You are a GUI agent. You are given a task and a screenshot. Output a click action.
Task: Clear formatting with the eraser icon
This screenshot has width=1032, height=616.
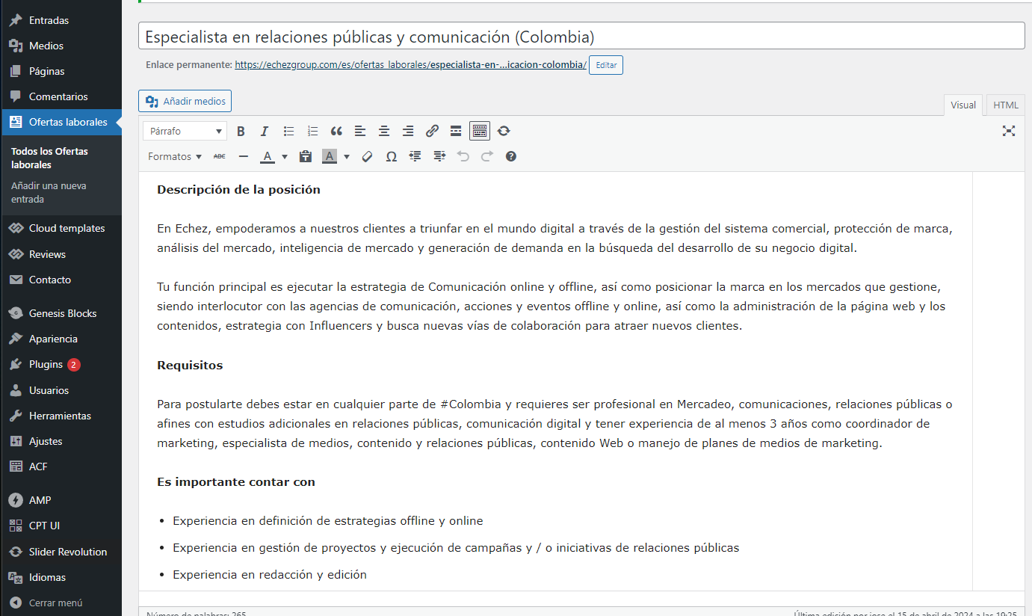[x=367, y=156]
